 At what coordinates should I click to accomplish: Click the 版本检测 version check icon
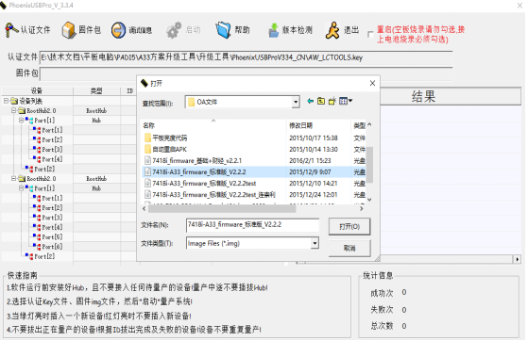273,30
